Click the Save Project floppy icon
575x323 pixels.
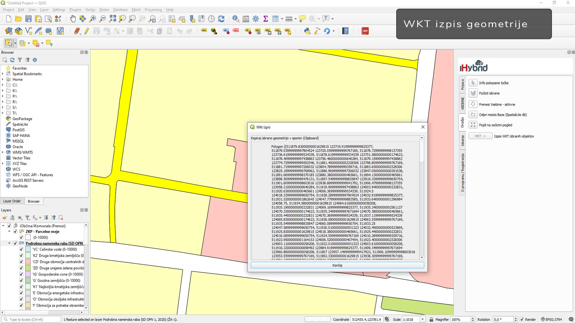pyautogui.click(x=28, y=19)
